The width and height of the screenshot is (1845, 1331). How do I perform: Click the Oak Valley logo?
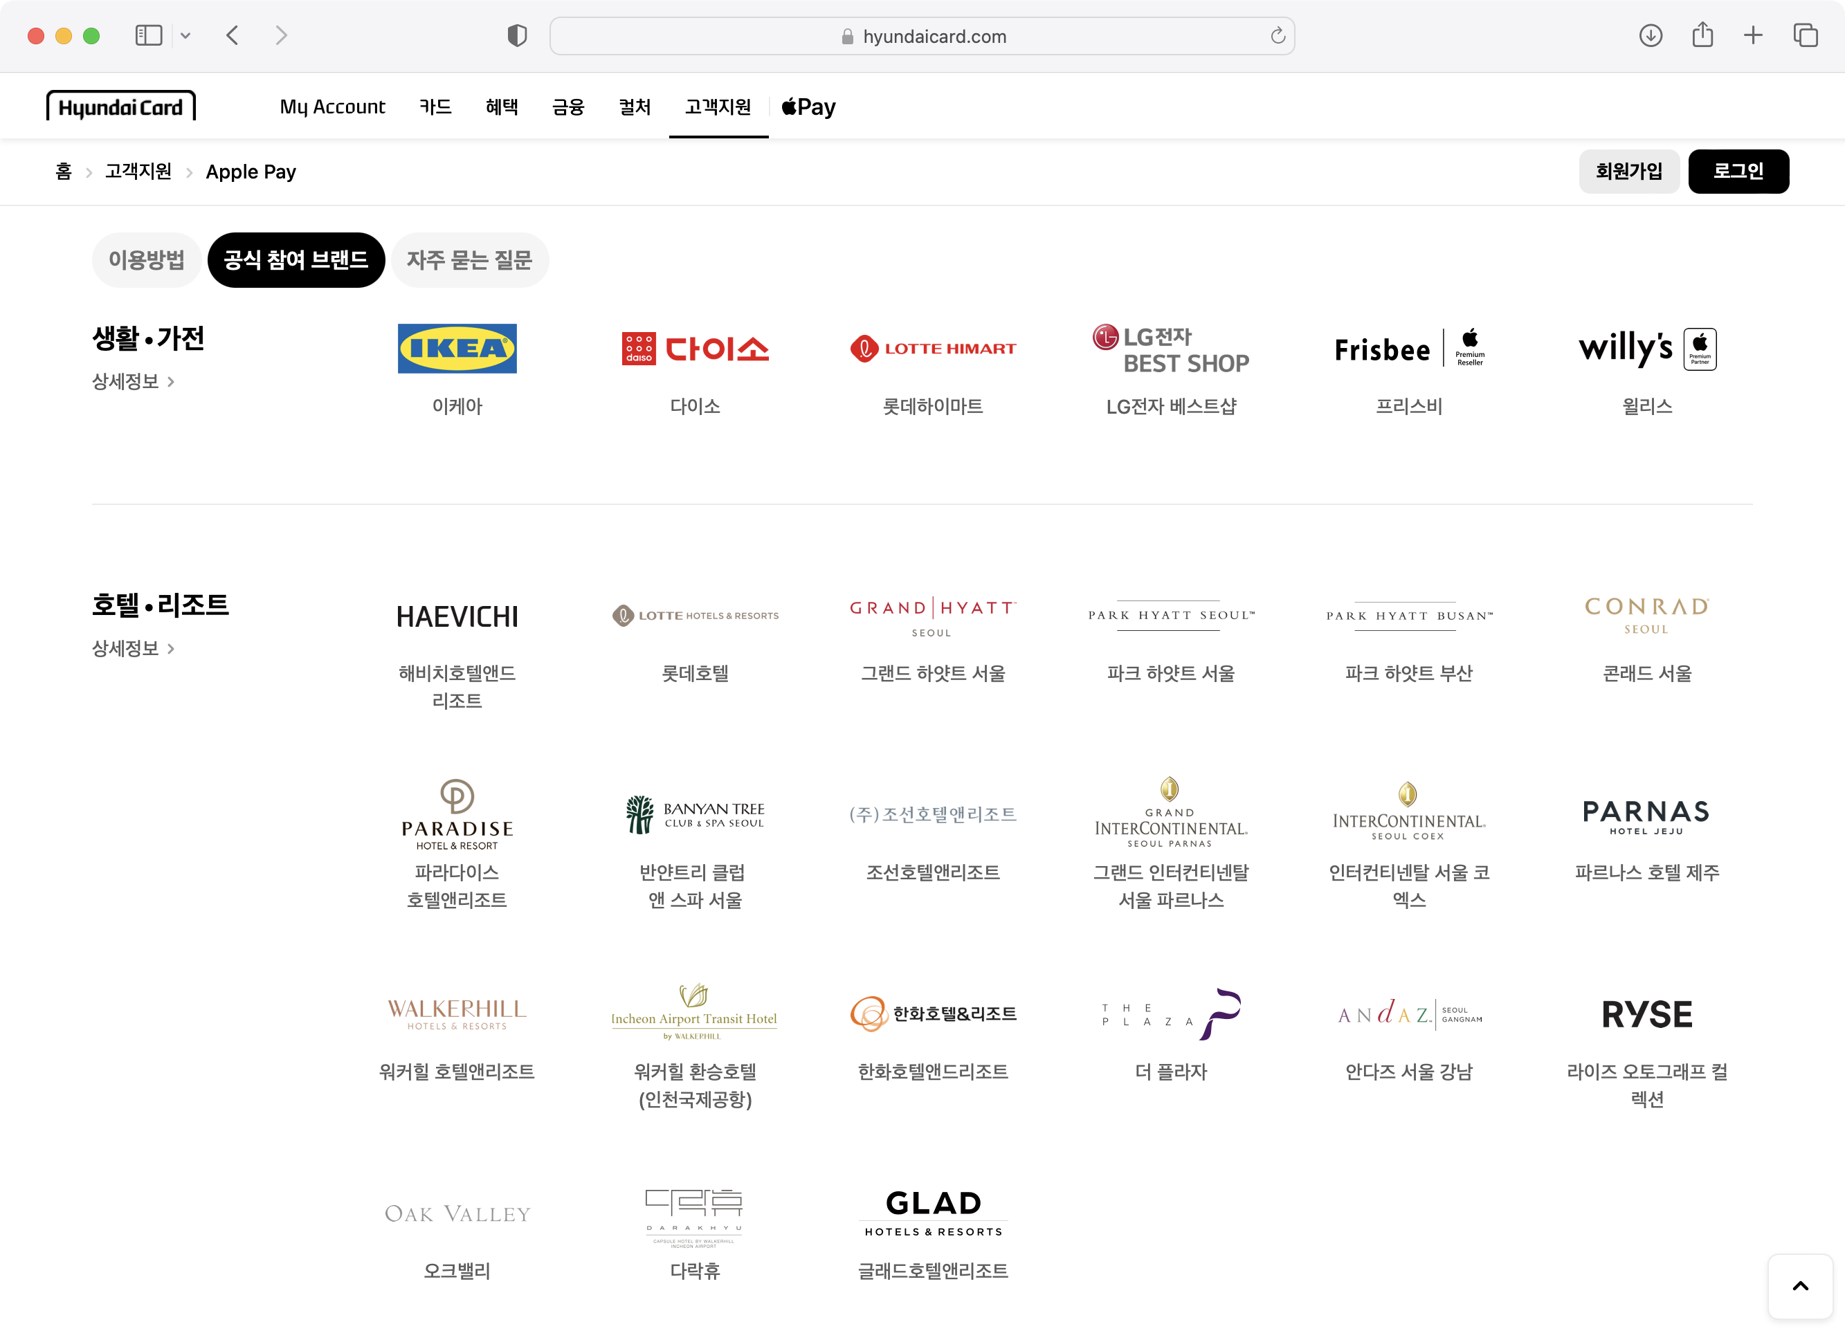(x=457, y=1213)
